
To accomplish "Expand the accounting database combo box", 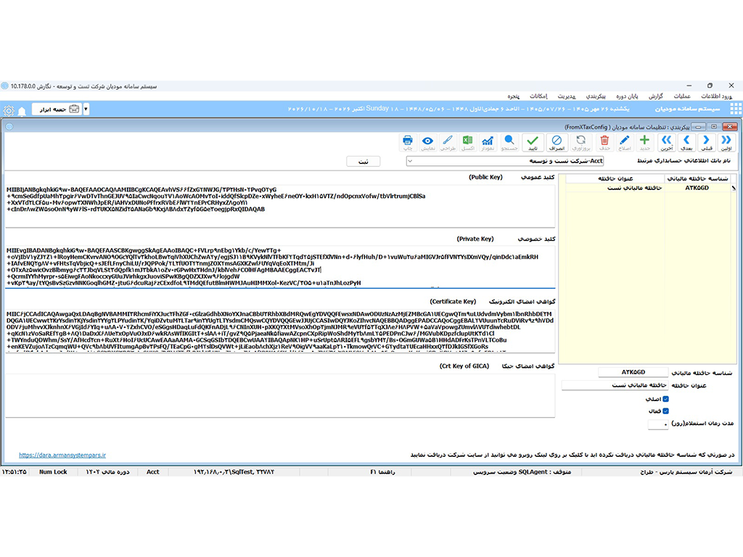I will click(505, 161).
